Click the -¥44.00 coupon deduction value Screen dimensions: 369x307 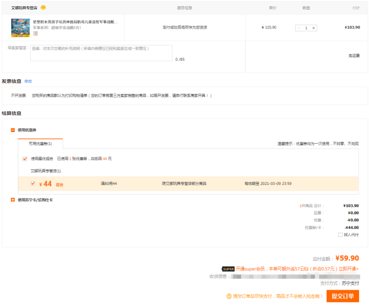pos(352,227)
